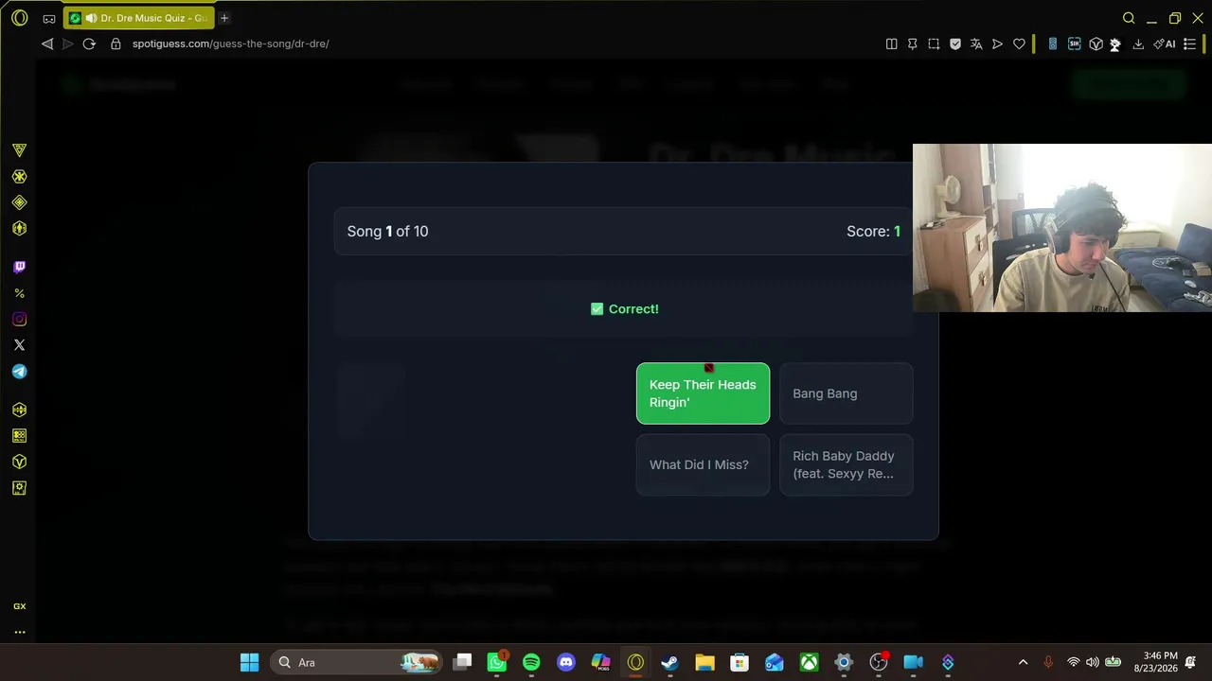This screenshot has width=1212, height=681.
Task: Take a snapshot with the capture icon
Action: (x=934, y=44)
